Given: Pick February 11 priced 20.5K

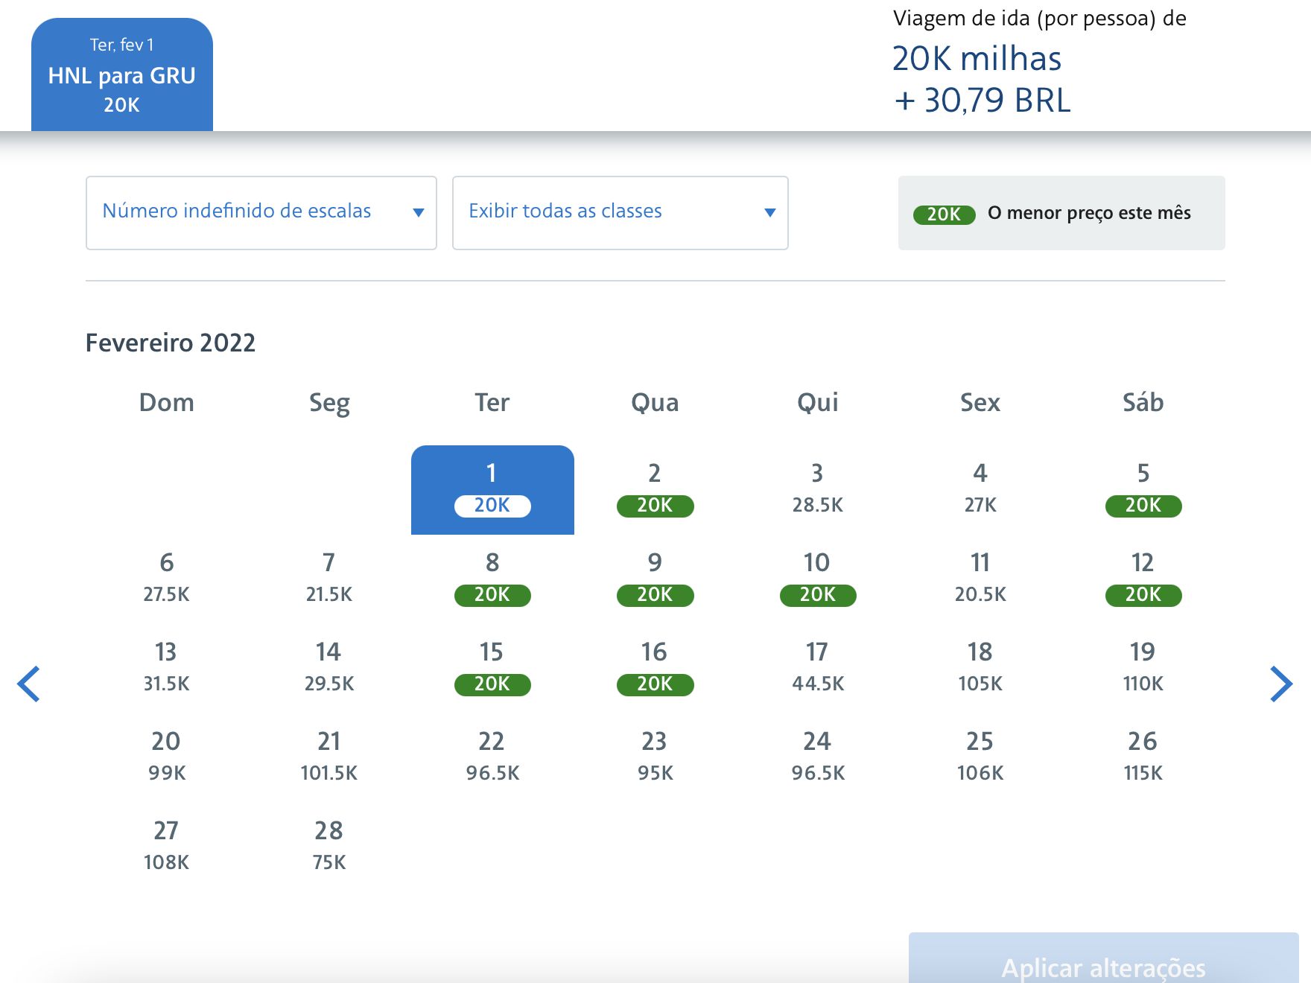Looking at the screenshot, I should pyautogui.click(x=980, y=579).
